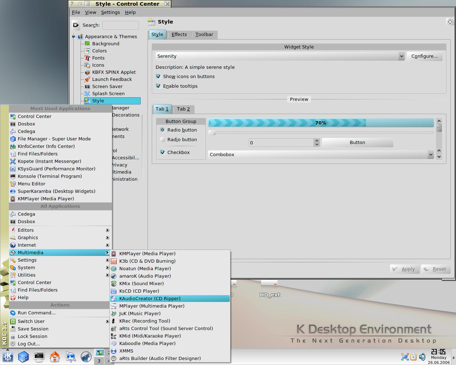Viewport: 456px width, 365px height.
Task: Click the Search input field
Action: pyautogui.click(x=120, y=25)
